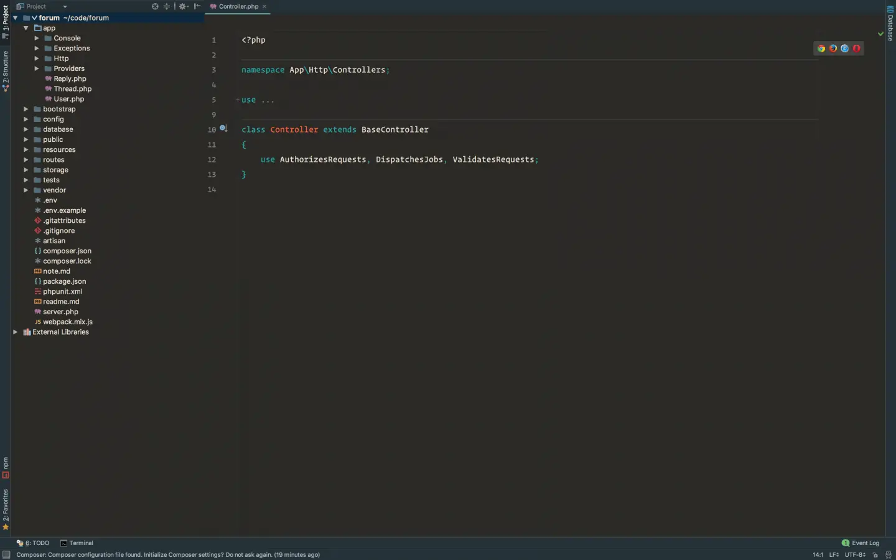This screenshot has width=896, height=560.
Task: Close the Controller.php tab
Action: pyautogui.click(x=264, y=6)
